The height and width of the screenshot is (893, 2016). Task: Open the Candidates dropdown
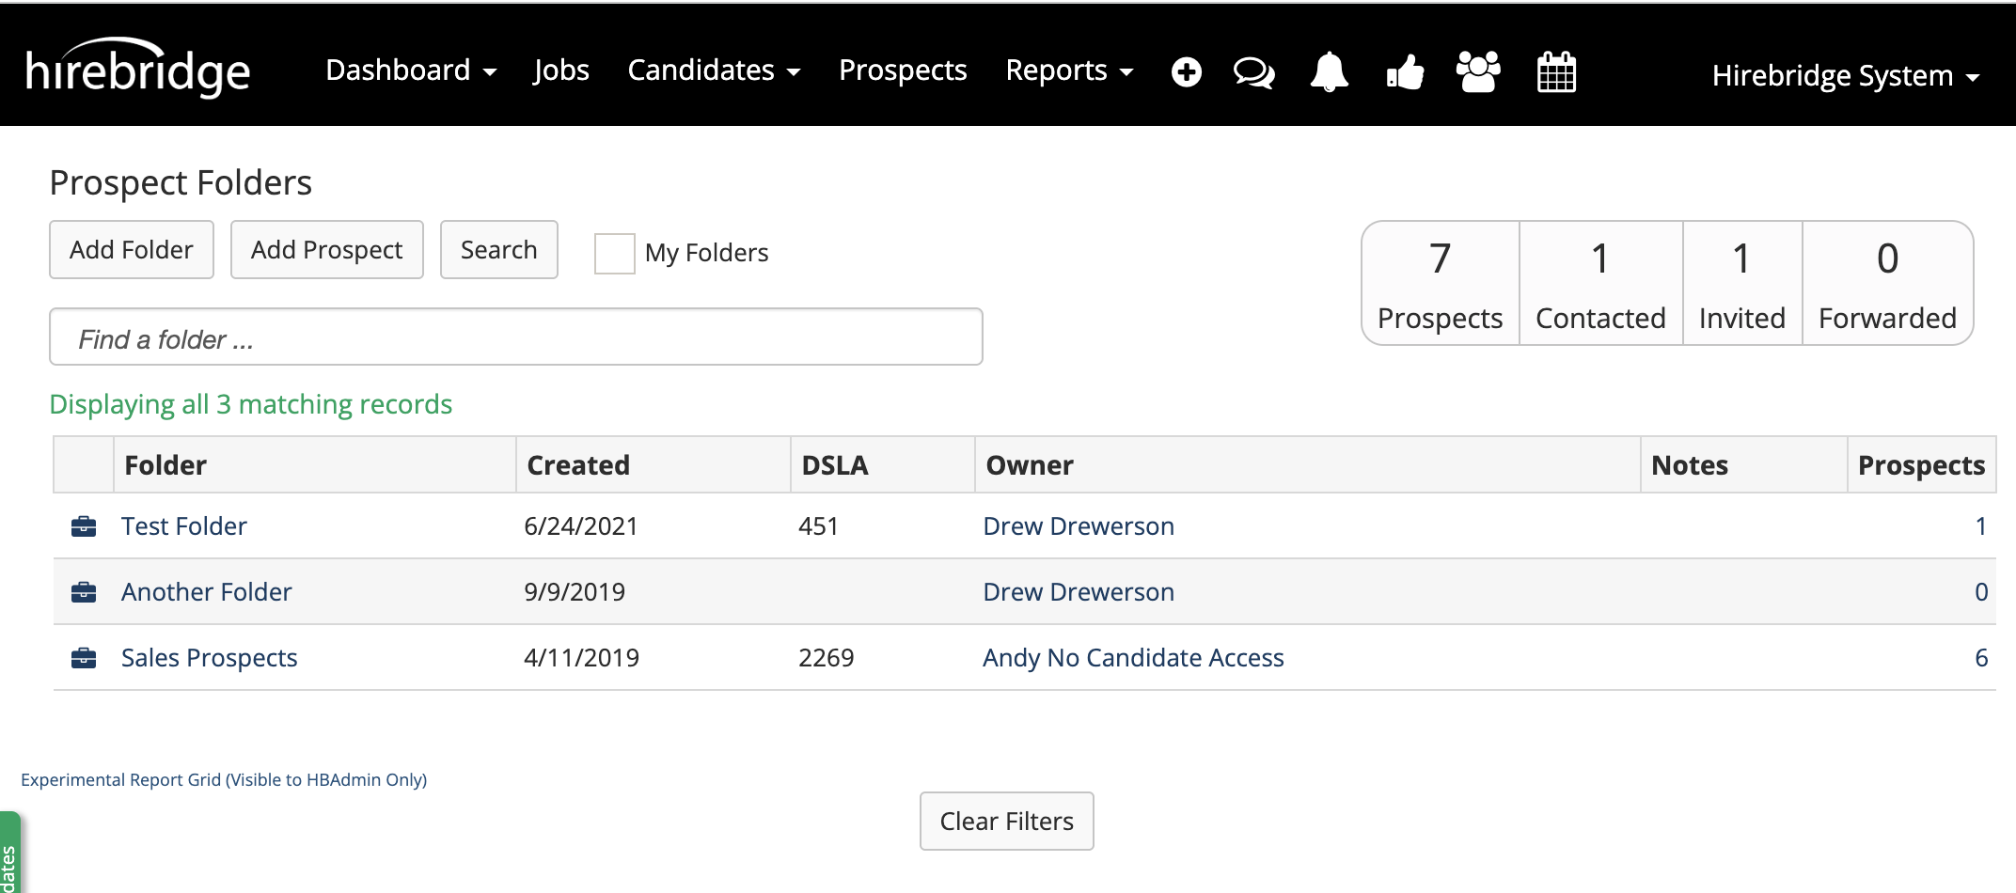pyautogui.click(x=714, y=70)
